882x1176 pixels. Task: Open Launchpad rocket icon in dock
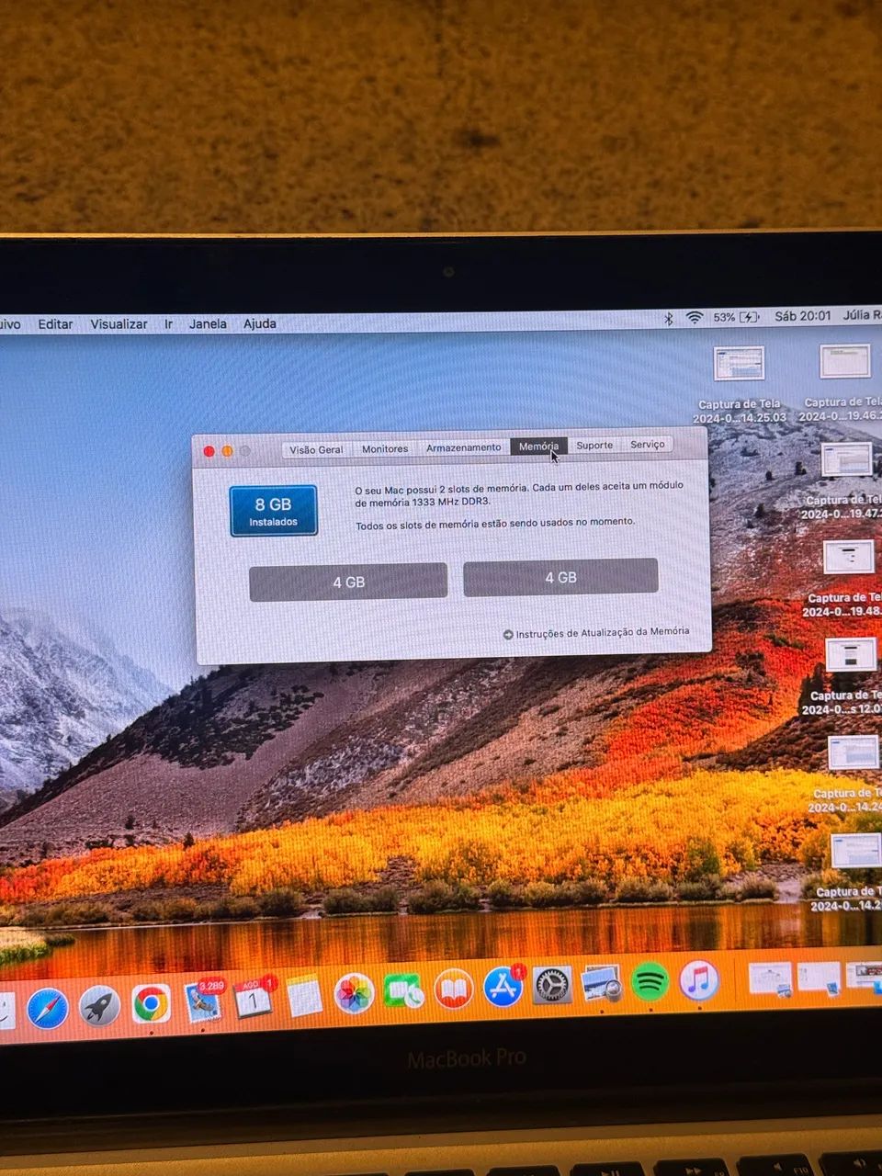click(x=99, y=1007)
